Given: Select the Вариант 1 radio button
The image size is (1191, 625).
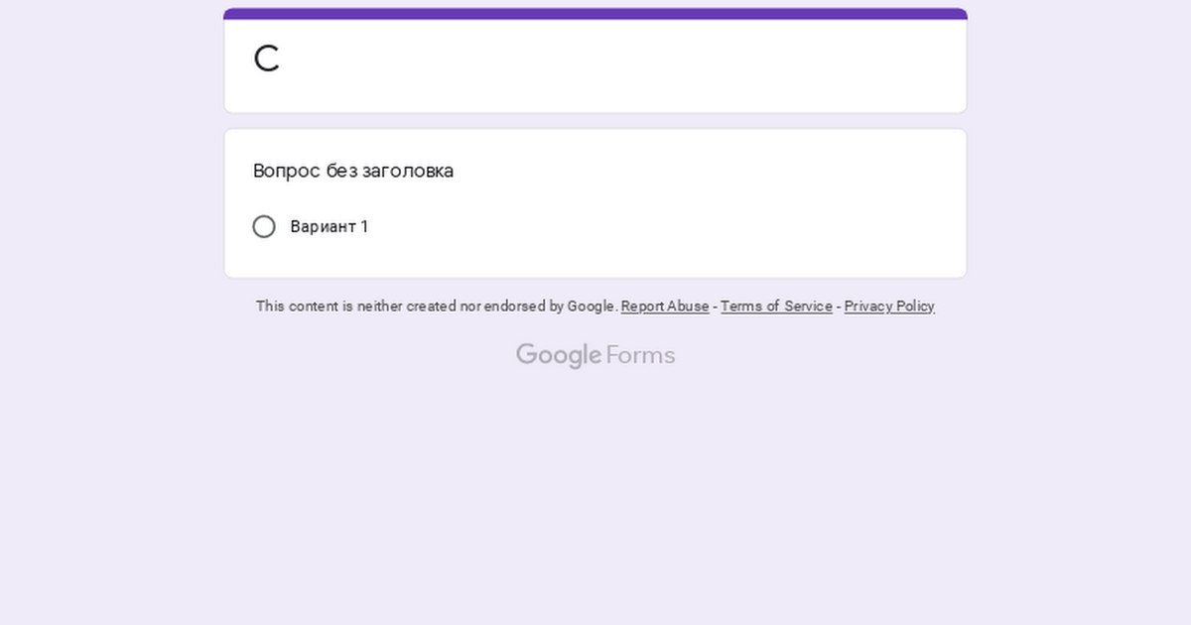Looking at the screenshot, I should pyautogui.click(x=264, y=226).
